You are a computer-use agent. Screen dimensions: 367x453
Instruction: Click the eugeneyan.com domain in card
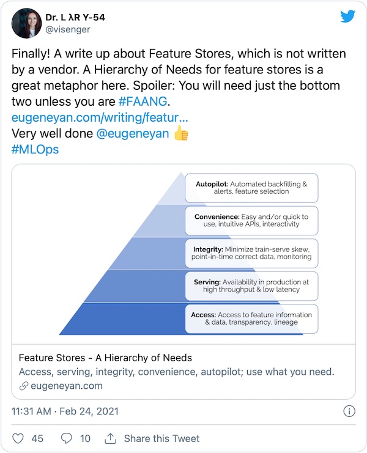pyautogui.click(x=67, y=386)
